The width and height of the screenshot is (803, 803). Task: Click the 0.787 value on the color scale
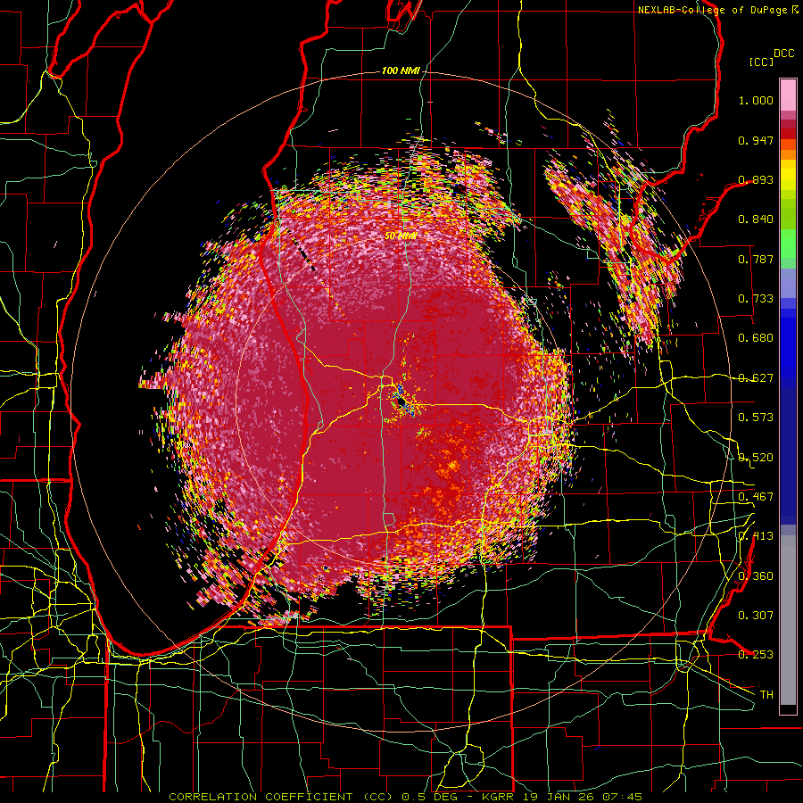tap(756, 259)
